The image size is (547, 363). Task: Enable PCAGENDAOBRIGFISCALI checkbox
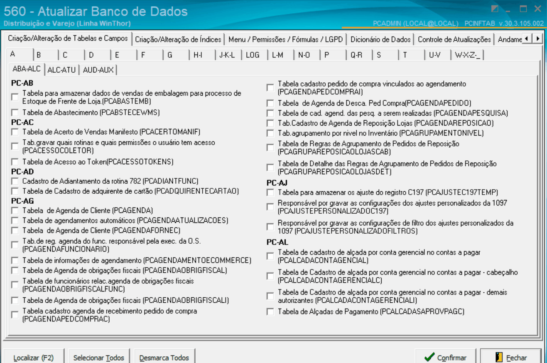pyautogui.click(x=15, y=300)
